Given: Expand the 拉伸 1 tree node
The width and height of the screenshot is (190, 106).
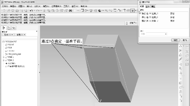Looking at the screenshot, I should tap(3, 57).
